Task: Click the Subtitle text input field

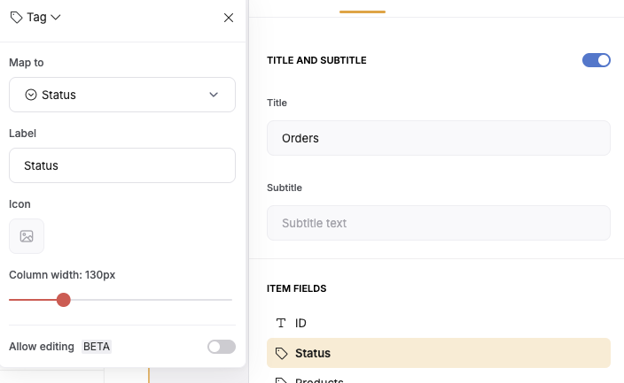Action: coord(439,223)
